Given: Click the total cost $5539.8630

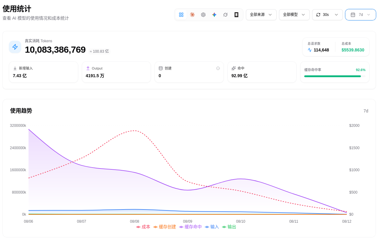Looking at the screenshot, I should tap(353, 50).
